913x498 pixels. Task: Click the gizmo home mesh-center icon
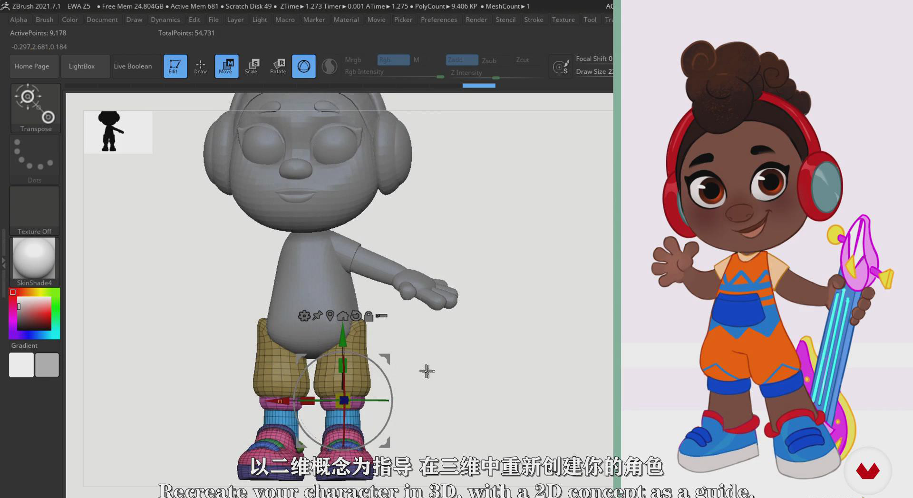[342, 316]
